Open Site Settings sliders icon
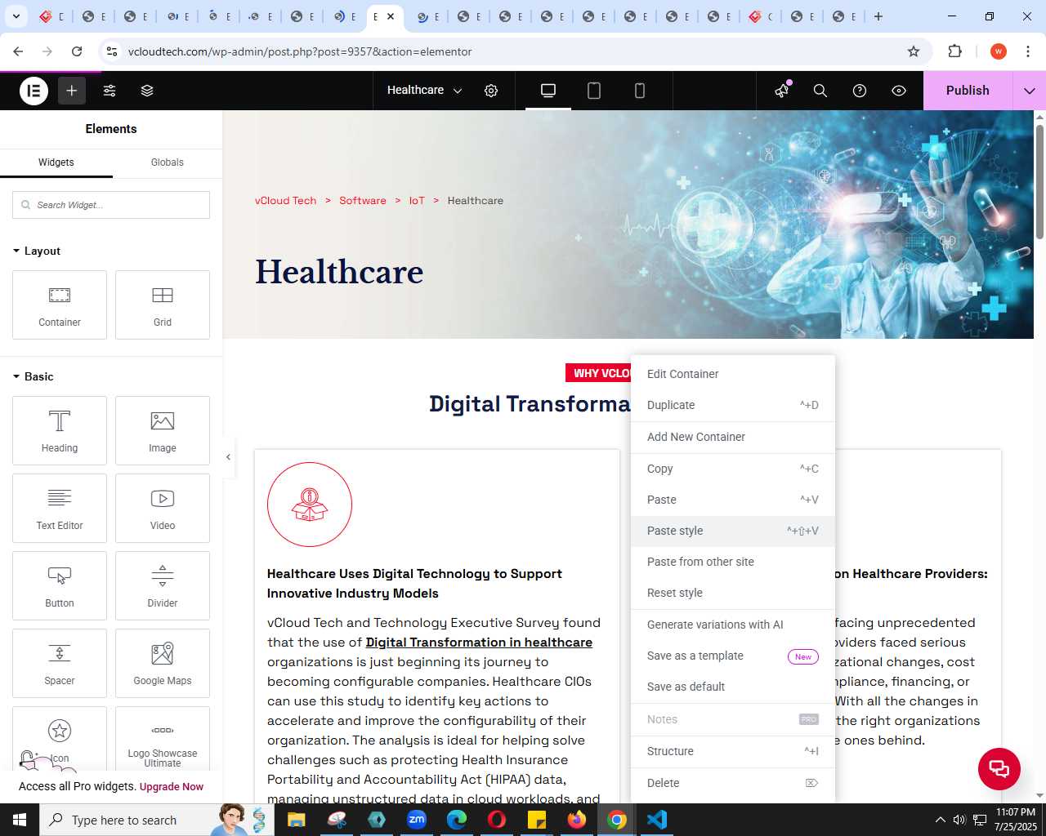 coord(110,91)
